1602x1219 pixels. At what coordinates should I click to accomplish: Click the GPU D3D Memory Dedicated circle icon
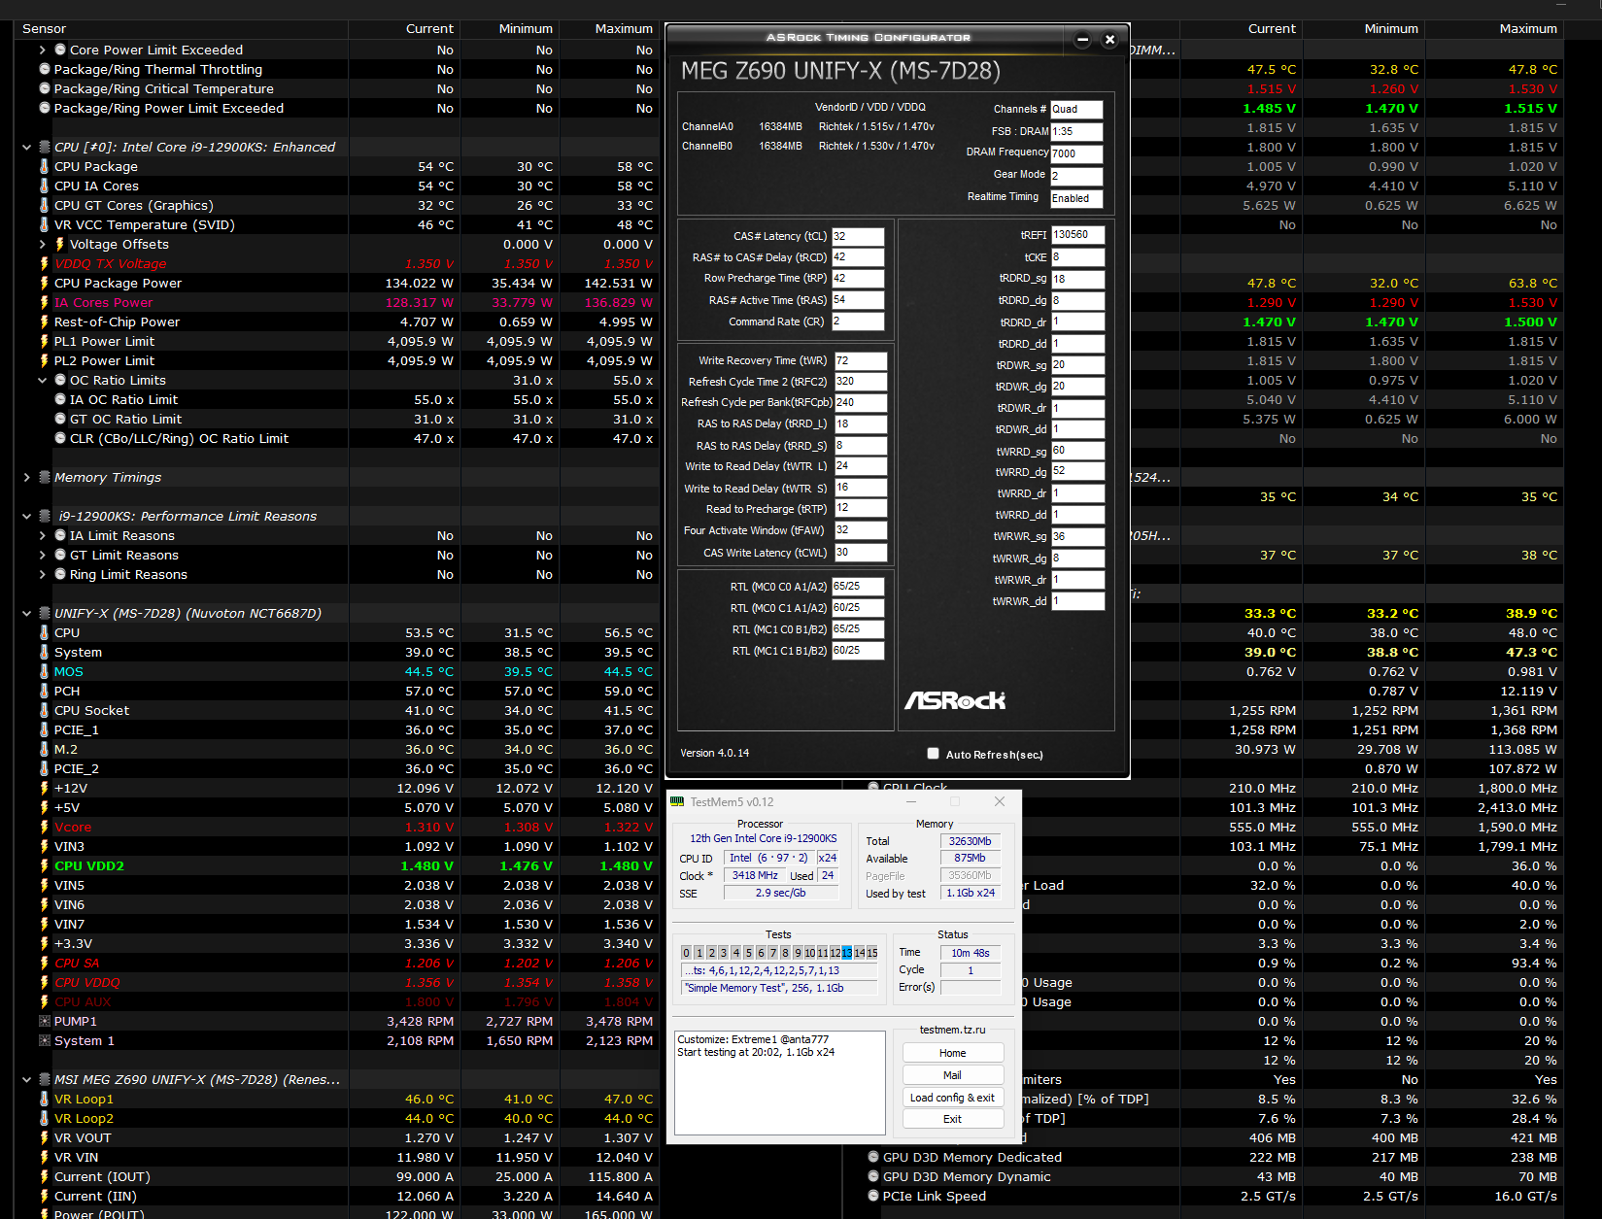pos(873,1157)
